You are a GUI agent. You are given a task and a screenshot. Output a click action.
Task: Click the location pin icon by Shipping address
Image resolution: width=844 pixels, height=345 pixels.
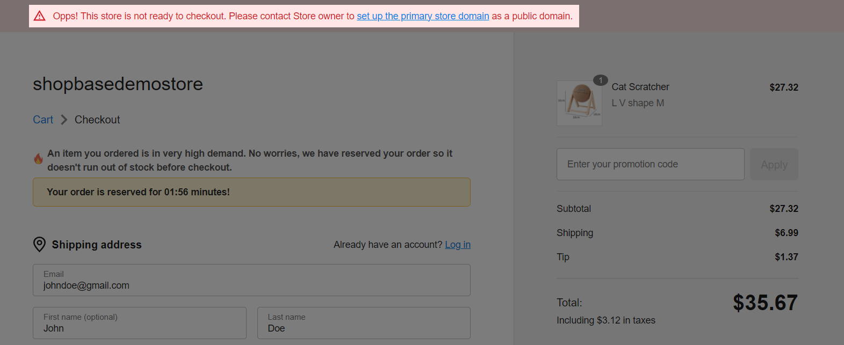click(x=39, y=245)
